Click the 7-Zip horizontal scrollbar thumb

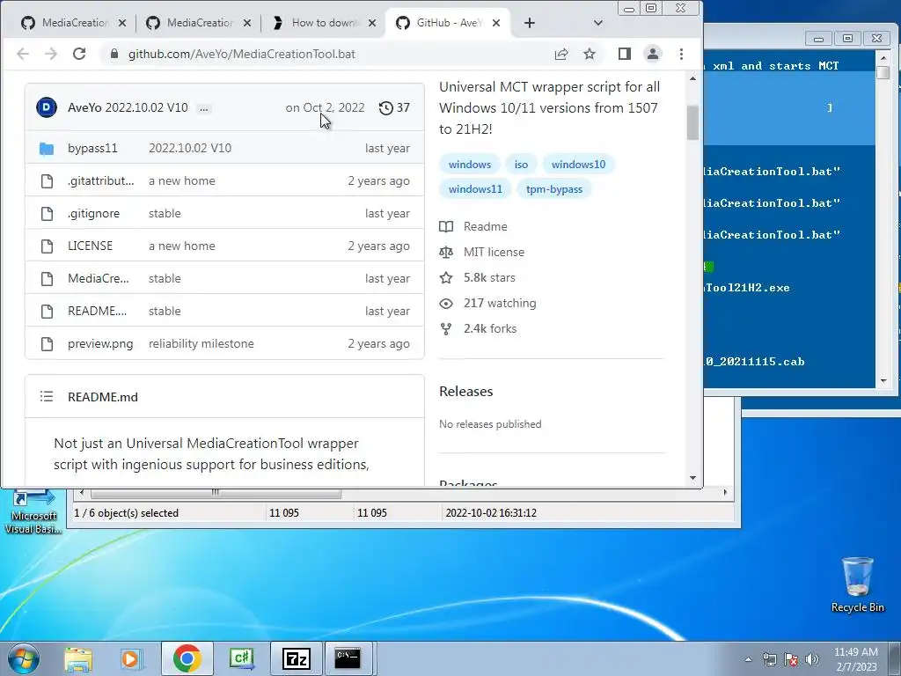coord(216,493)
